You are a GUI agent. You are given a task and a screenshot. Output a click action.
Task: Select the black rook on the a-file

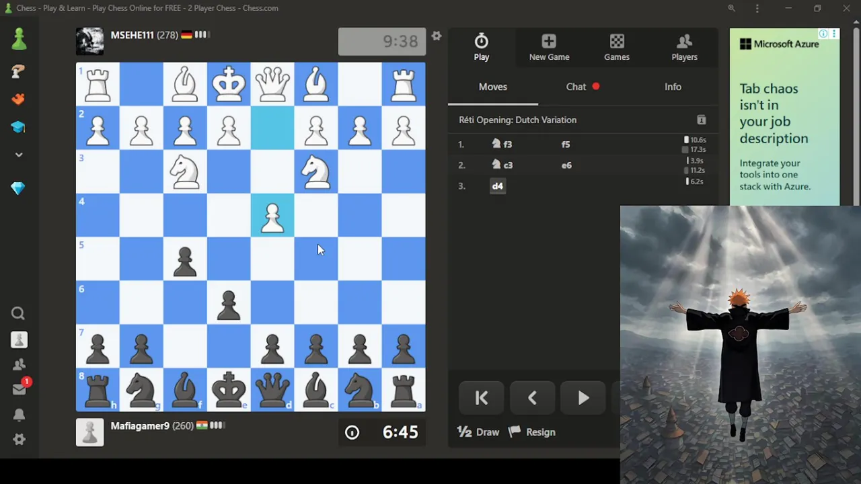404,390
